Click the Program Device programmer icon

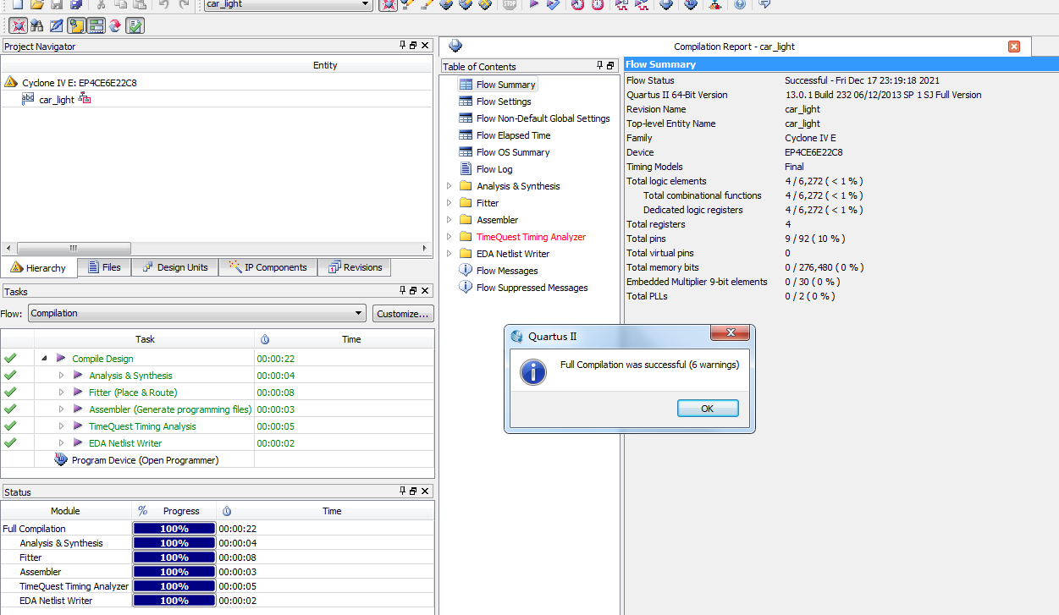point(61,460)
